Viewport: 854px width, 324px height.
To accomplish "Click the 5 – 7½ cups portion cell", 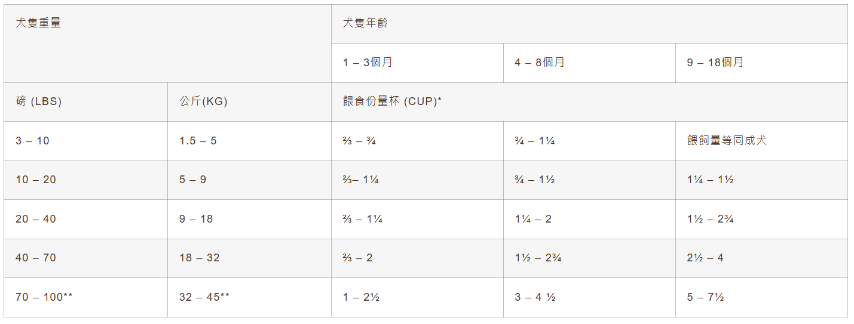I will 706,297.
